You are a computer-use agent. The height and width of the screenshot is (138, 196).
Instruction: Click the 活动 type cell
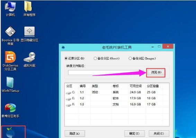tap(95, 92)
